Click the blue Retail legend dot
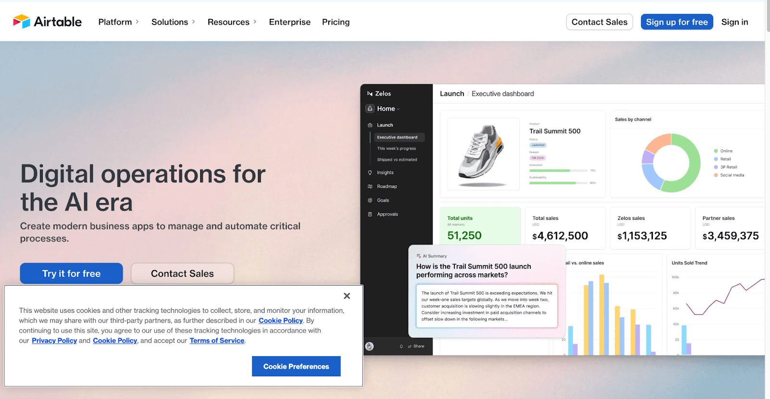770x399 pixels. pyautogui.click(x=716, y=159)
